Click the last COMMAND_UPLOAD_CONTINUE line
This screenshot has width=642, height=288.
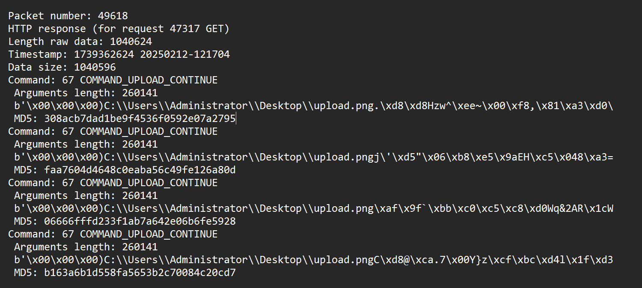(113, 234)
